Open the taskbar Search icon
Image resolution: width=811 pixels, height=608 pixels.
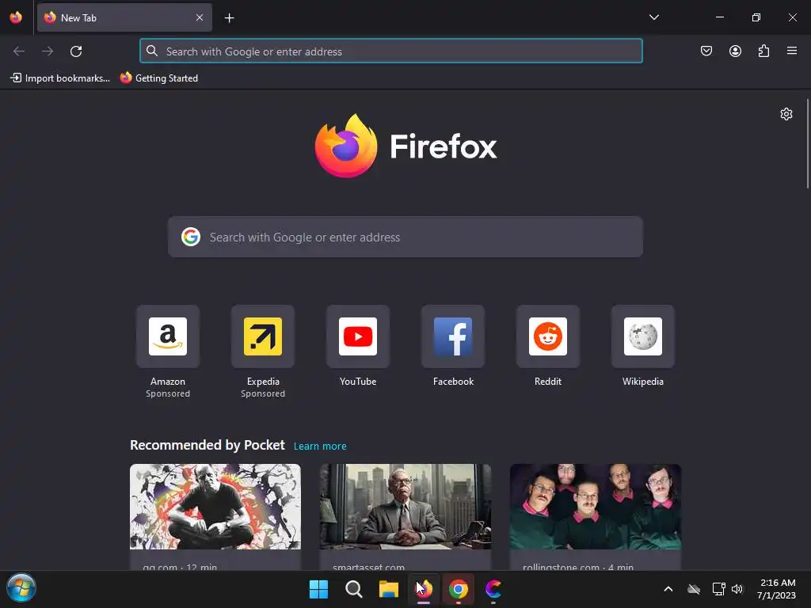354,589
